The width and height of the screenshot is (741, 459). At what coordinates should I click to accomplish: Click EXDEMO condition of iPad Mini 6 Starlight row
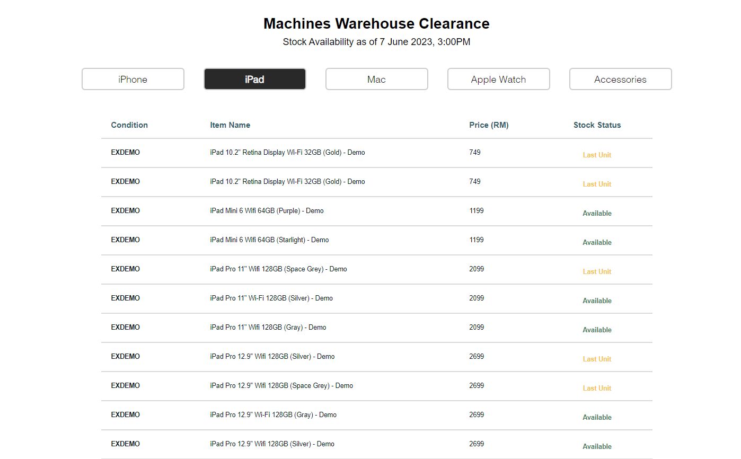(x=126, y=240)
